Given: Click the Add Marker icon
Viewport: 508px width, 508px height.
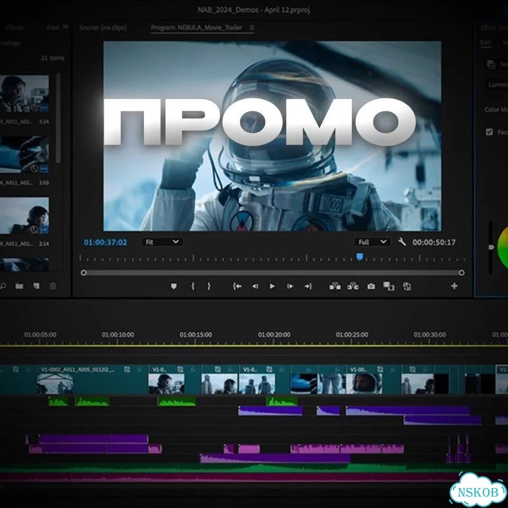Looking at the screenshot, I should pyautogui.click(x=174, y=286).
